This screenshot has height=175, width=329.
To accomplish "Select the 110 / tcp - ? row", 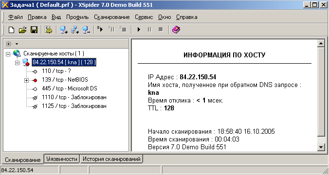I will (x=56, y=71).
